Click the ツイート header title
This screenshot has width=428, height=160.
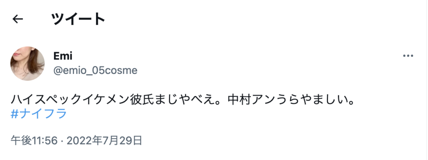(x=78, y=19)
